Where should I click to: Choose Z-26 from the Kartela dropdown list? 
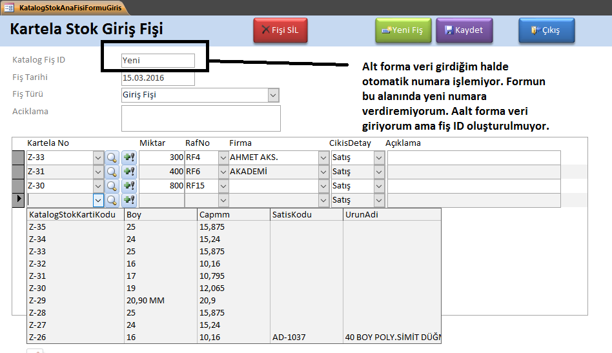[x=37, y=337]
